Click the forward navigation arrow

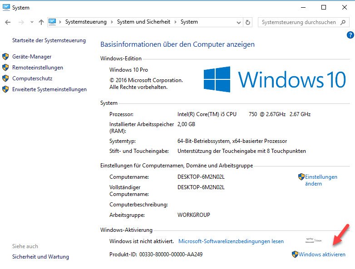[21, 22]
